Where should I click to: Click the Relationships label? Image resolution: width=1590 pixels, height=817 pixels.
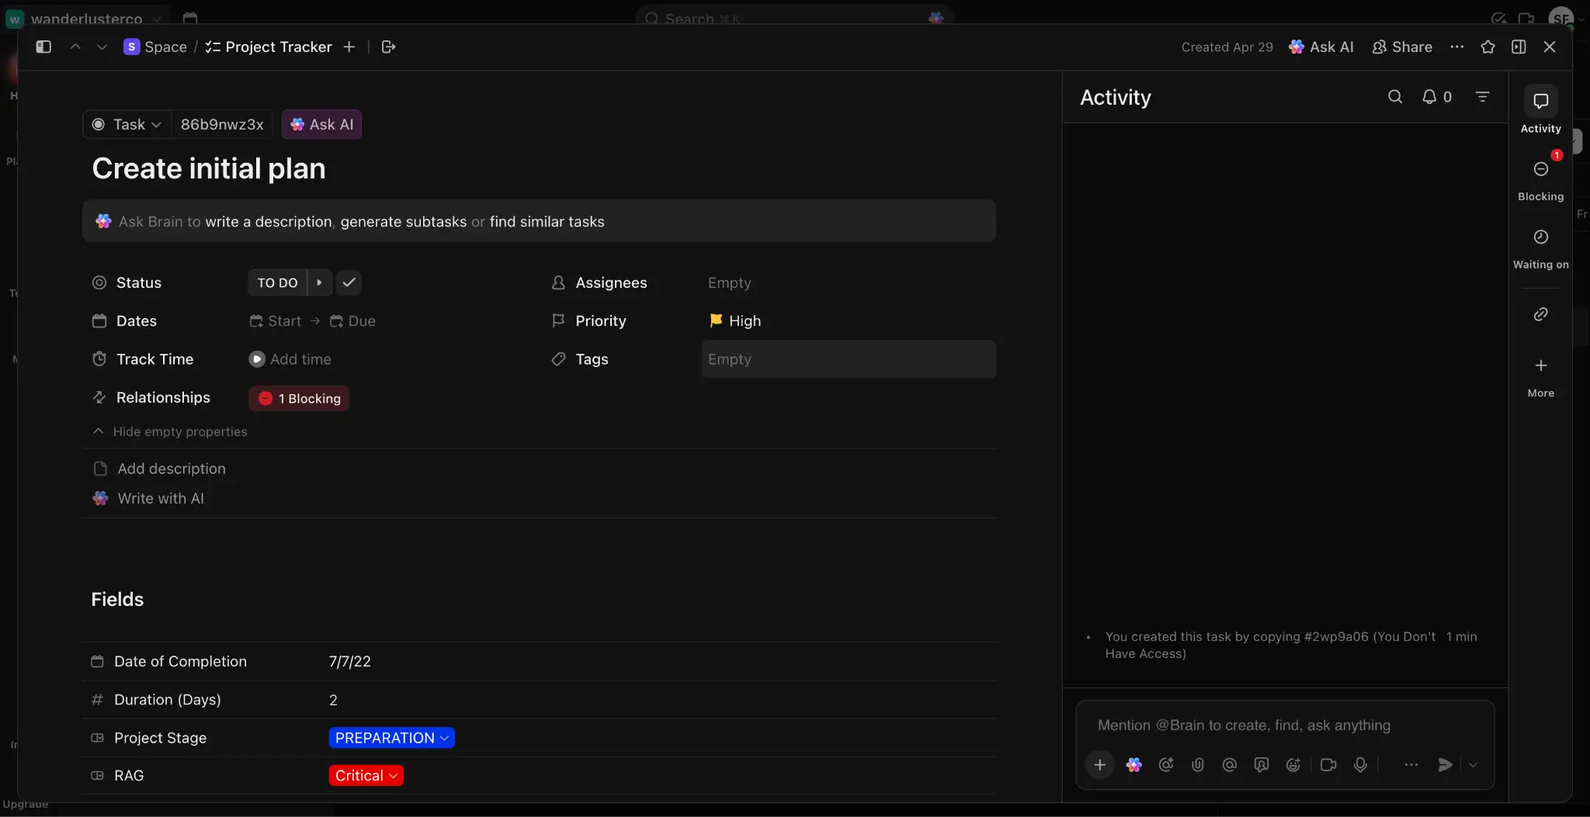(163, 397)
